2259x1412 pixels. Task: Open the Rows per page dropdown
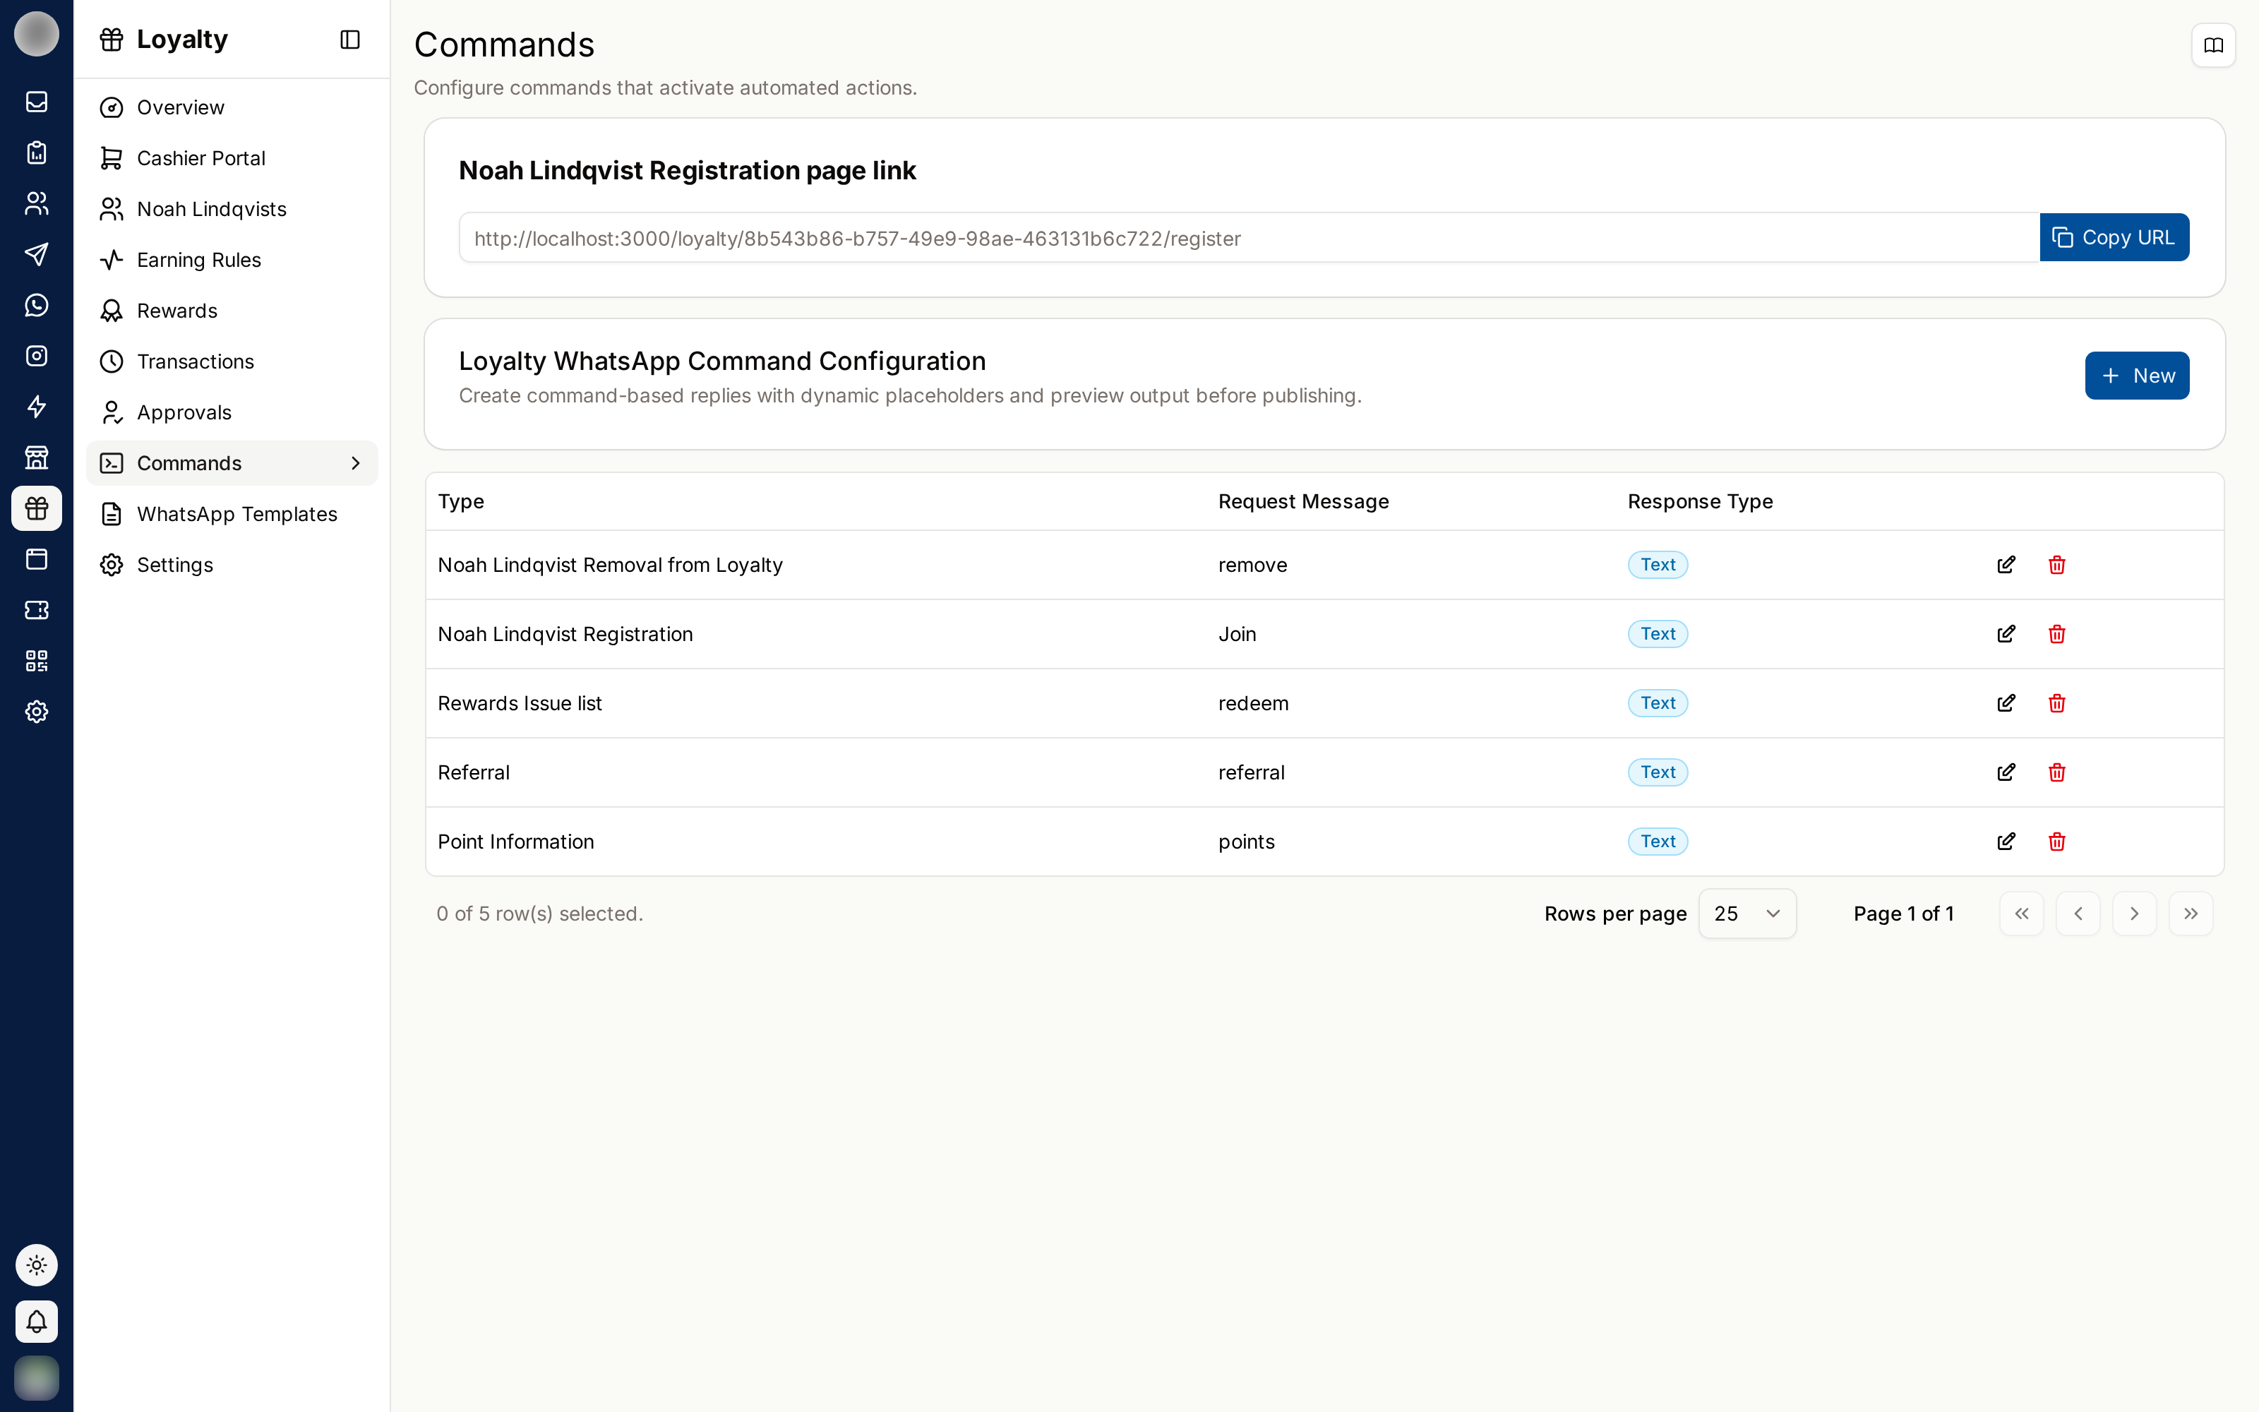pos(1746,914)
